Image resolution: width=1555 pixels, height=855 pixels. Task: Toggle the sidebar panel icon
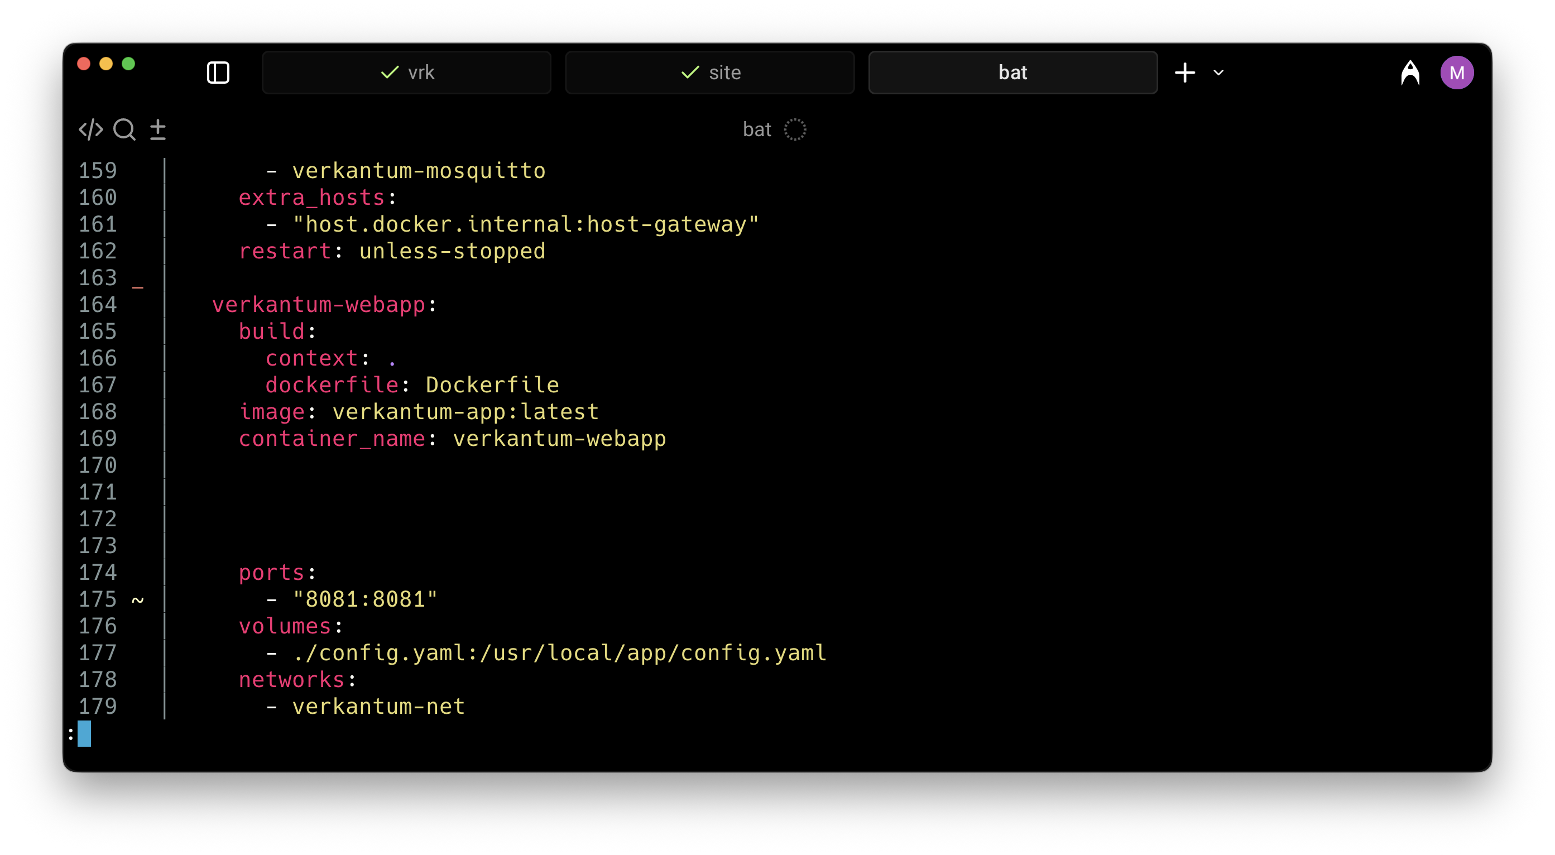point(218,73)
